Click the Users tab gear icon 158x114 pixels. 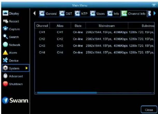click(93, 13)
